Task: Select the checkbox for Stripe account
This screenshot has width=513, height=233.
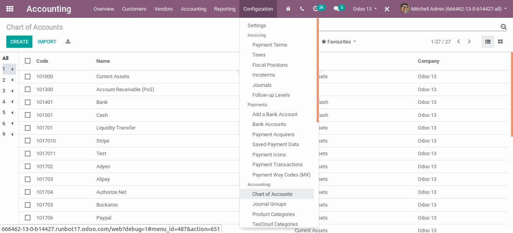Action: (28, 141)
